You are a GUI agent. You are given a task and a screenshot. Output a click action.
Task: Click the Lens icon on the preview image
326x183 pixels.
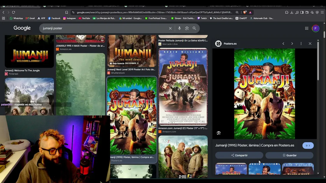click(x=219, y=133)
